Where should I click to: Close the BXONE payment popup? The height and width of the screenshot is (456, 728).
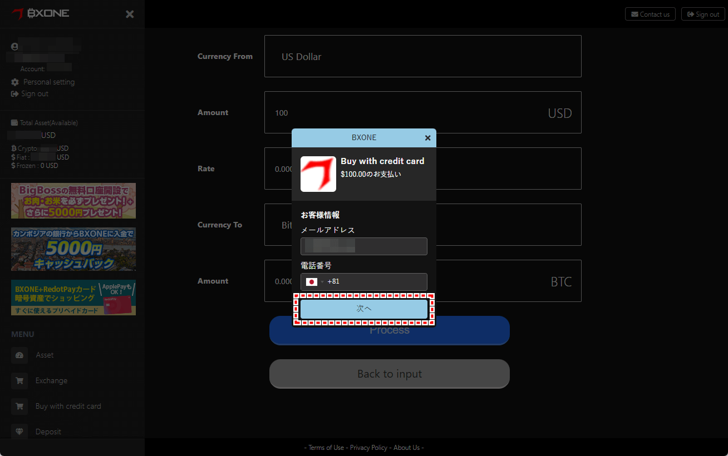pyautogui.click(x=427, y=138)
